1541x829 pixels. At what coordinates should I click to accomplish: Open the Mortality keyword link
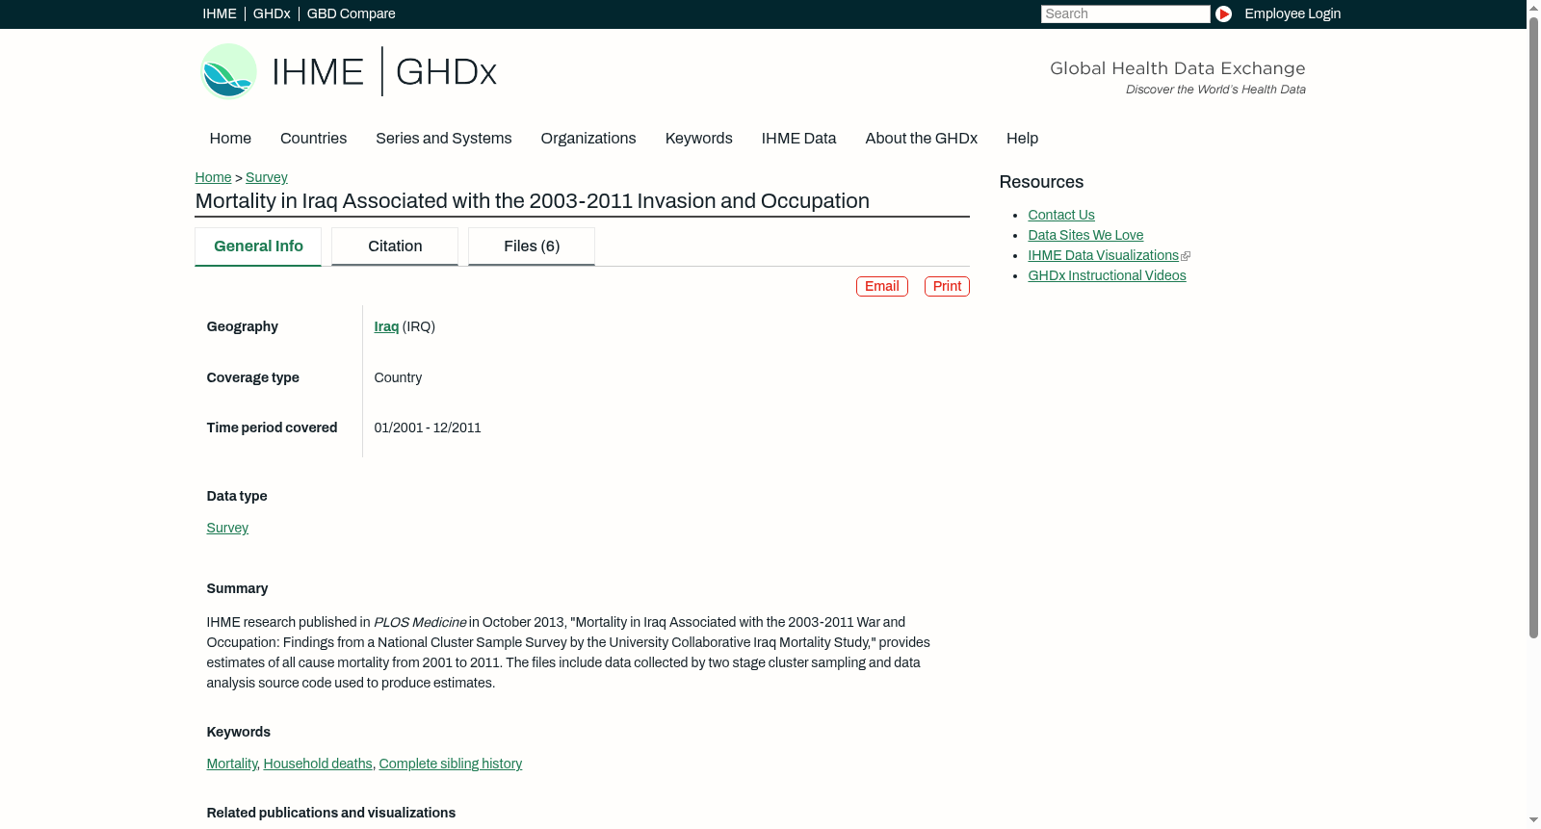[x=231, y=764]
